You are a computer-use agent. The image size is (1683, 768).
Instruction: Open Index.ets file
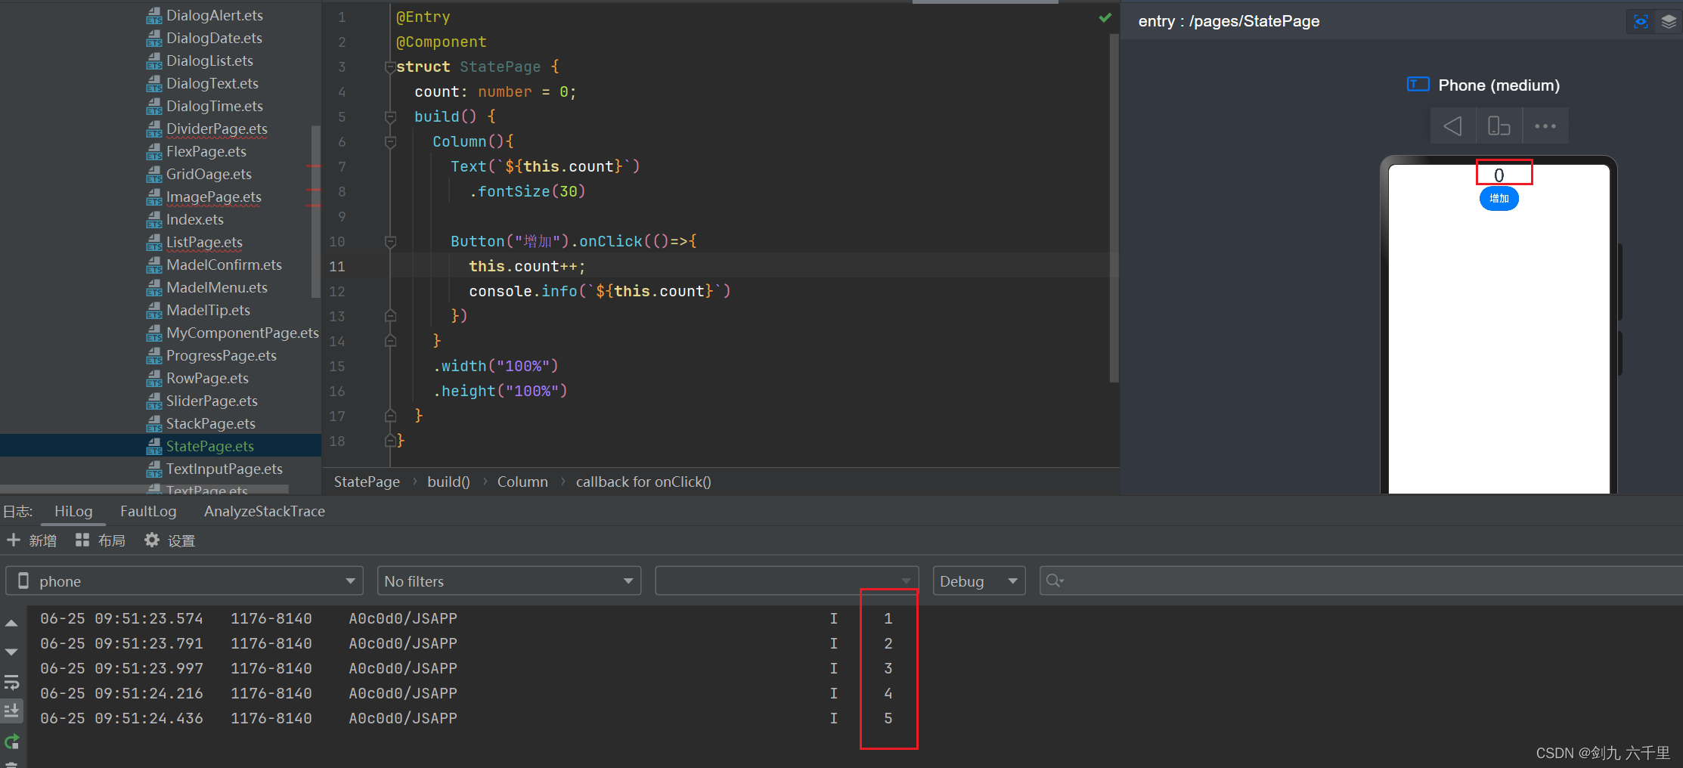[x=195, y=219]
